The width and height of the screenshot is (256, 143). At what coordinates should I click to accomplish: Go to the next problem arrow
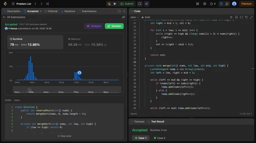click(41, 4)
